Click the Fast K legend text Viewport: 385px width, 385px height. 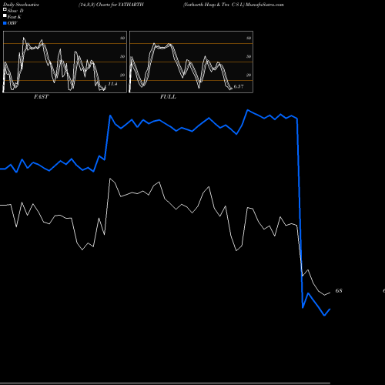pos(15,17)
